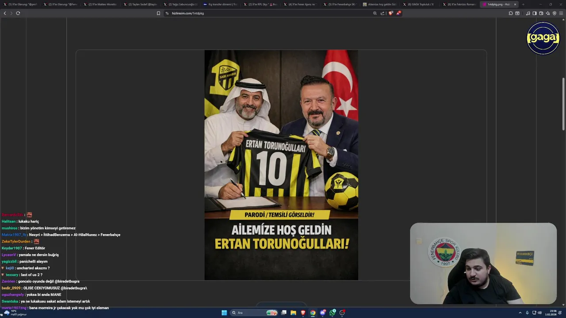Viewport: 566px width, 318px height.
Task: Open Brave Rewards triangle icon
Action: pos(398,13)
